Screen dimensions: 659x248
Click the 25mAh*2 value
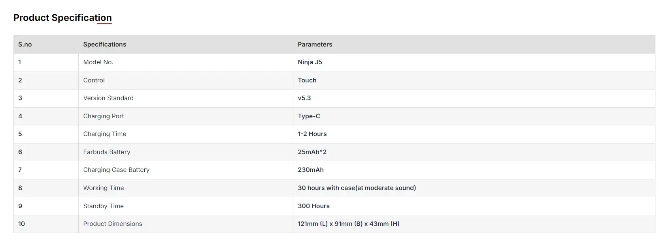coord(312,152)
